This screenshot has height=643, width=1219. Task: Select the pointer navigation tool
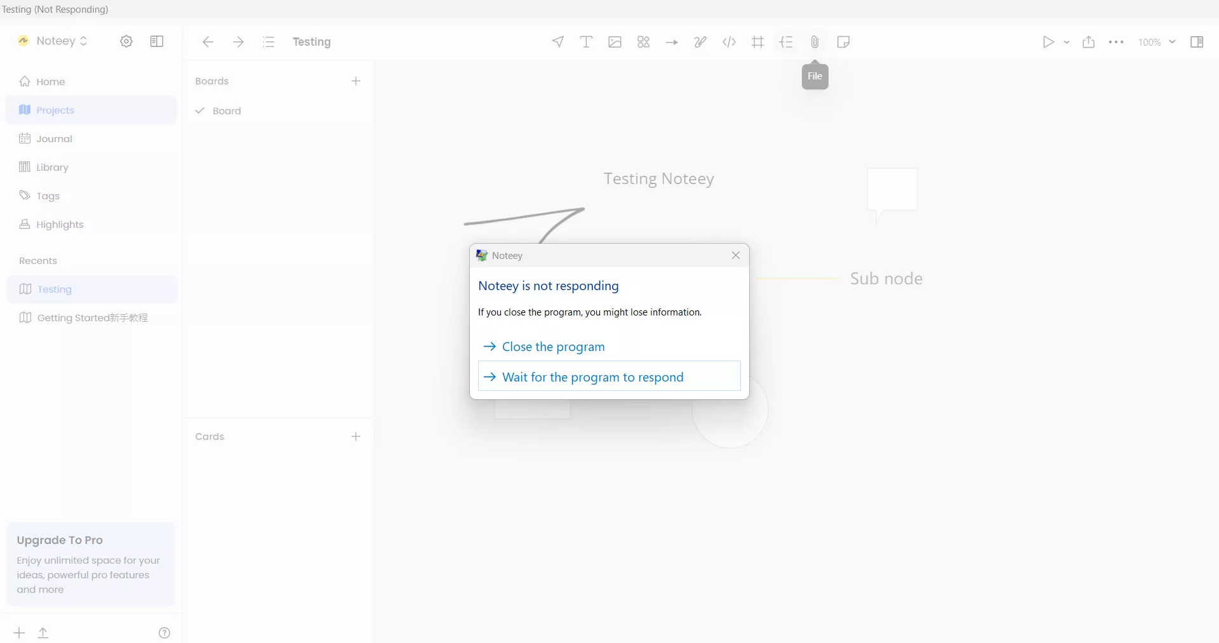tap(557, 42)
